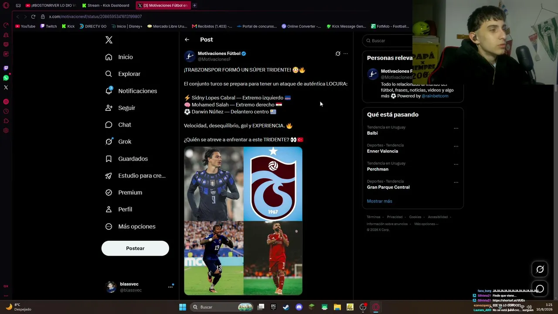
Task: Open the Inicio | Disney+ bookmark
Action: [x=127, y=26]
